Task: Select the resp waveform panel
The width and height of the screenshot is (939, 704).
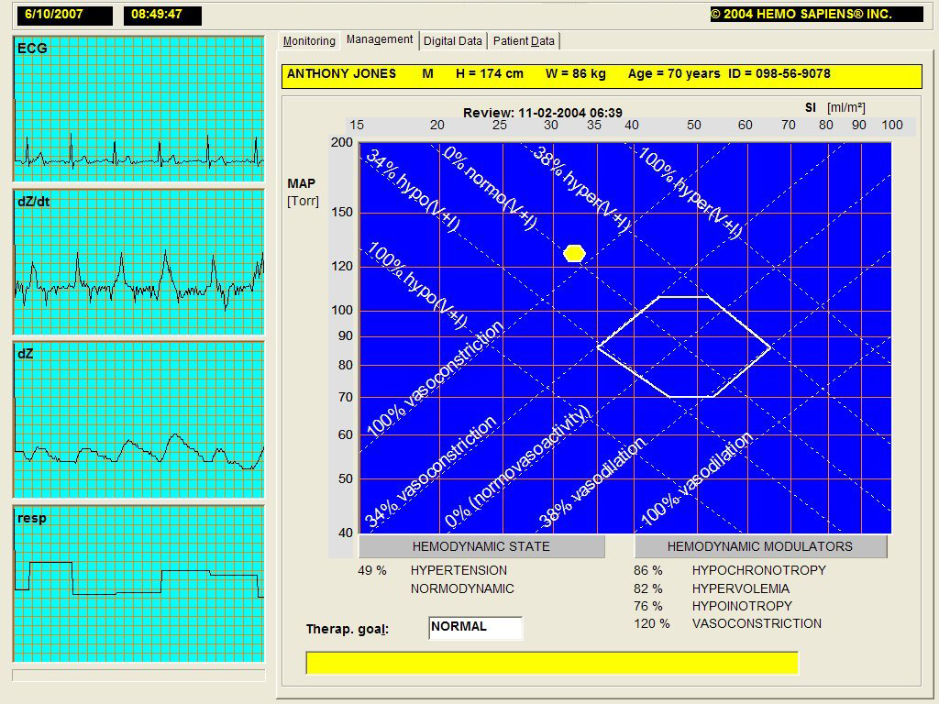Action: coord(138,584)
